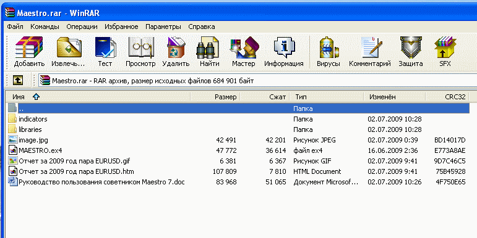Toggle the sort arrow beside Имя
This screenshot has width=477, height=238.
[37, 97]
